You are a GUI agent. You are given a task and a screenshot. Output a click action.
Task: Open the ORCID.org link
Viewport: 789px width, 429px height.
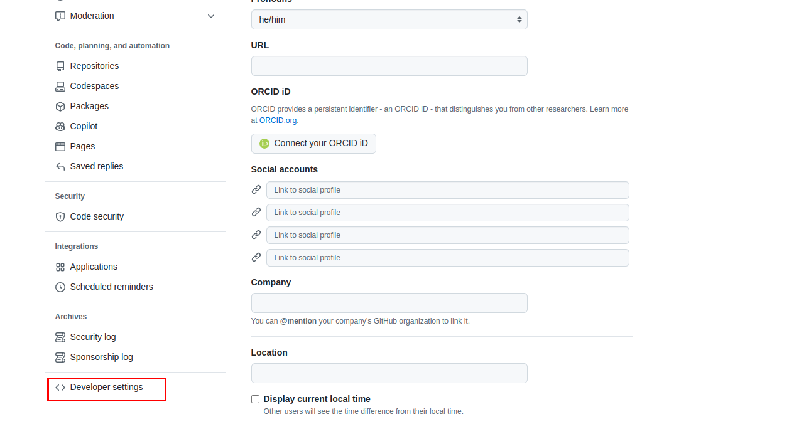click(278, 120)
